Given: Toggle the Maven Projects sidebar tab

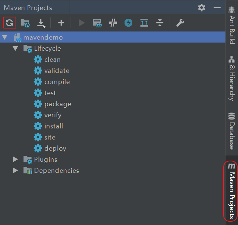Looking at the screenshot, I should tap(231, 191).
